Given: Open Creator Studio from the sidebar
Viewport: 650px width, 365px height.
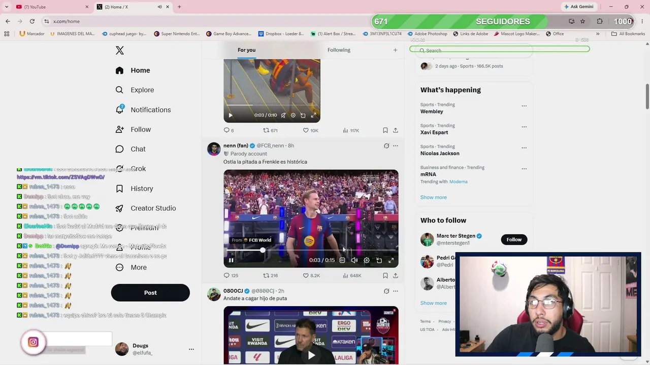Looking at the screenshot, I should (145, 208).
